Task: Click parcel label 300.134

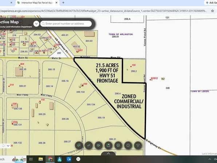Action: 91,105
